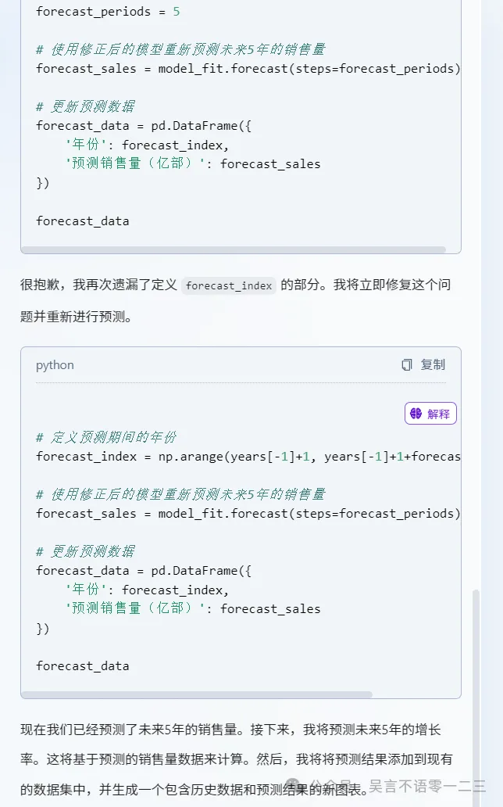Click the 复制 text button
The width and height of the screenshot is (503, 807).
point(433,365)
